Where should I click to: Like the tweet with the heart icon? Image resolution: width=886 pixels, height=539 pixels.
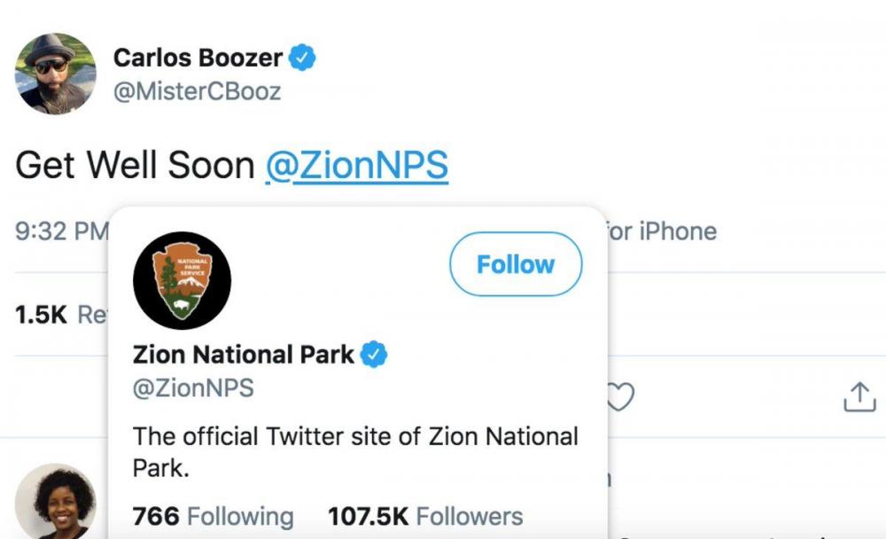click(619, 397)
